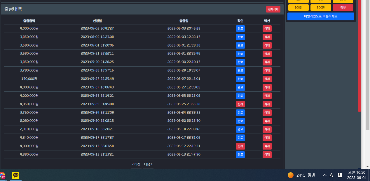Click 반려 status for 2023-05-17 22:03:58 row
The height and width of the screenshot is (181, 370).
click(240, 146)
